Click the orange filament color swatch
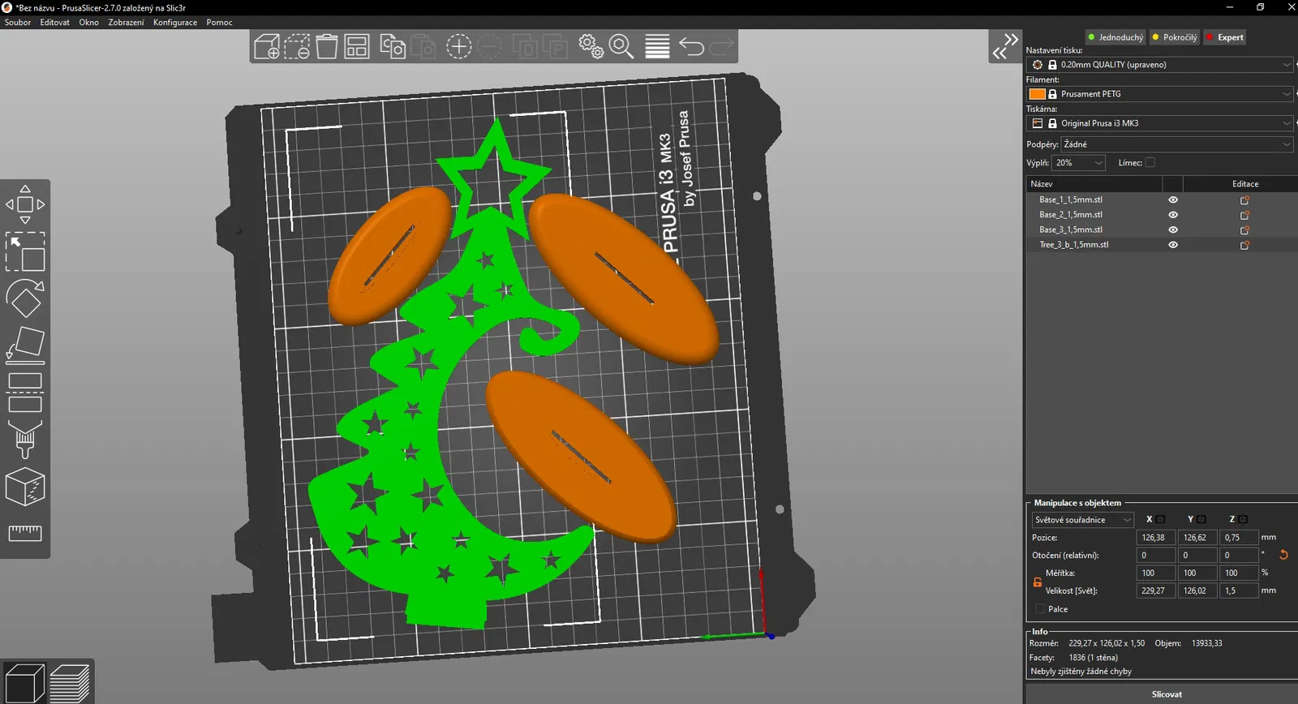This screenshot has width=1298, height=704. (1038, 94)
